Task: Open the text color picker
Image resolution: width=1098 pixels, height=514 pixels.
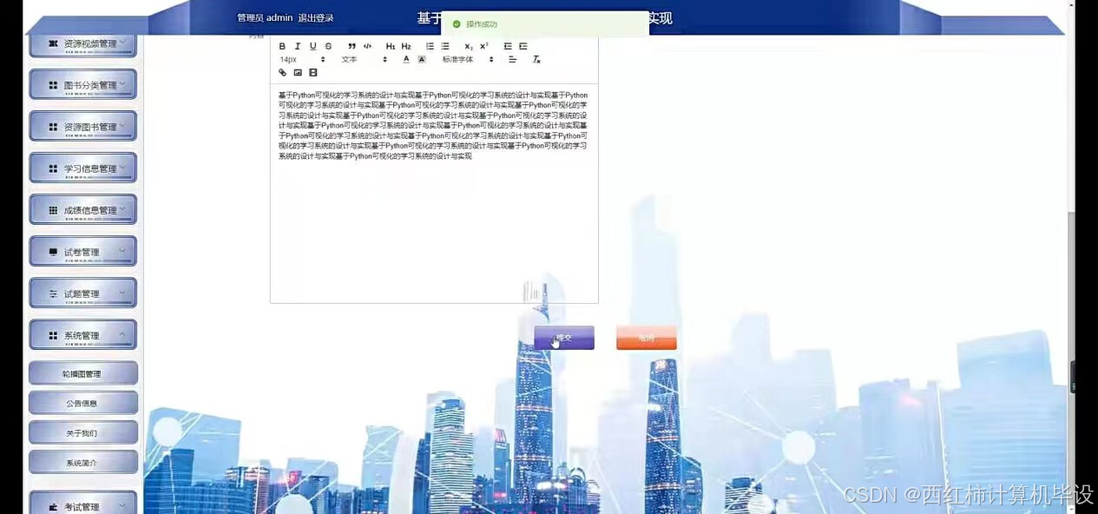Action: (405, 59)
